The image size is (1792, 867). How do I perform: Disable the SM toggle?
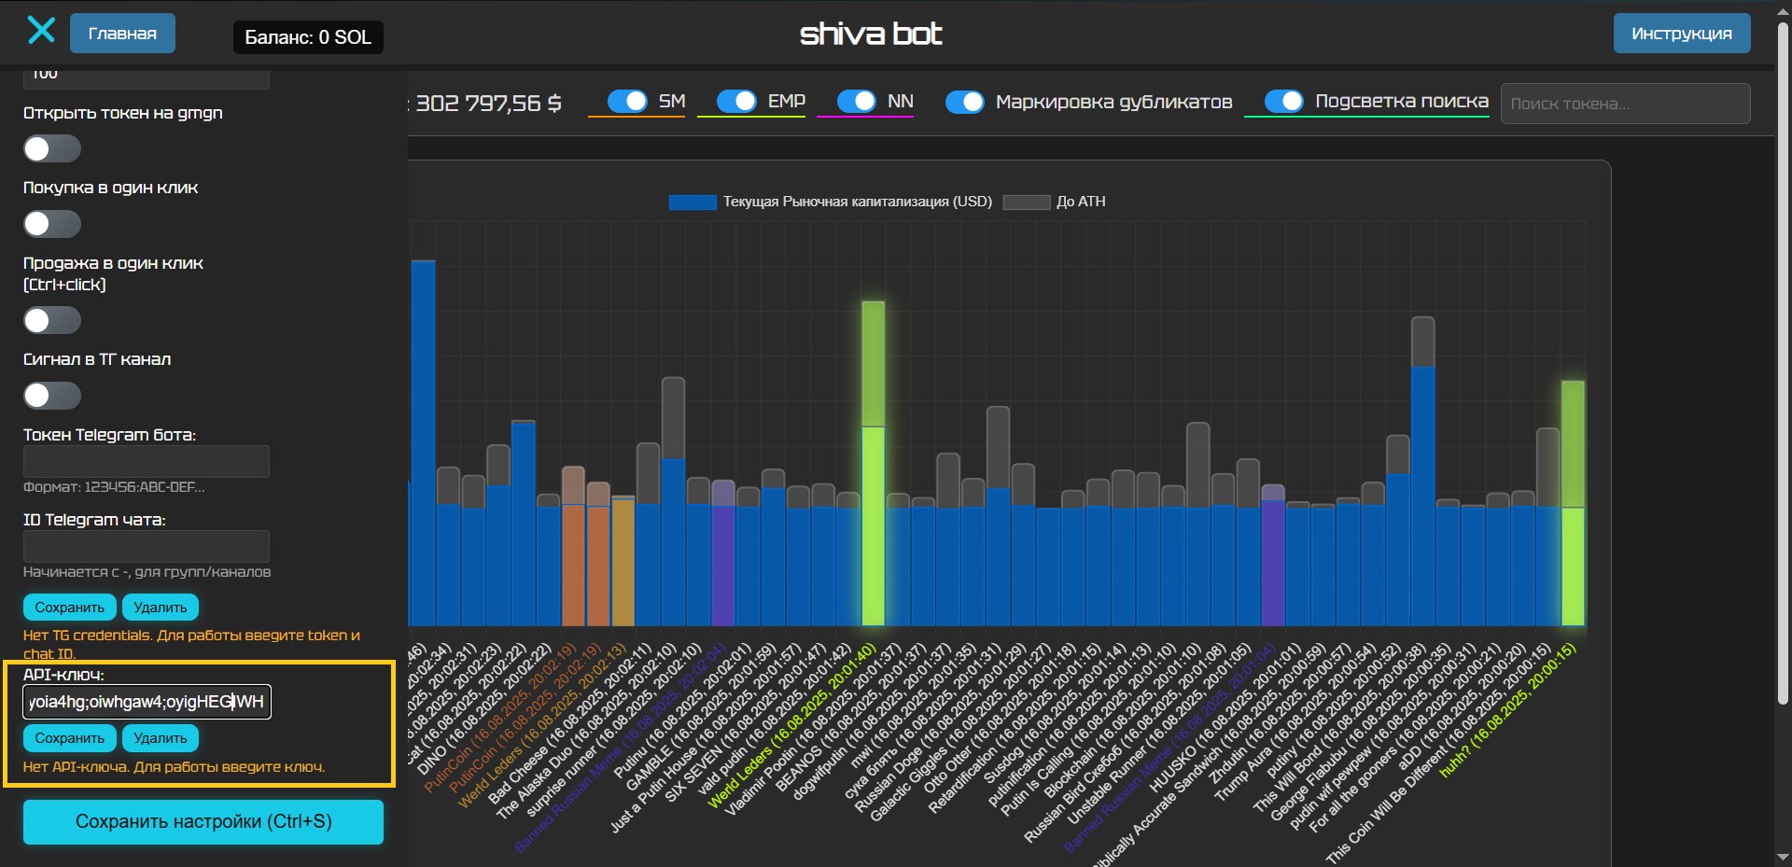627,101
